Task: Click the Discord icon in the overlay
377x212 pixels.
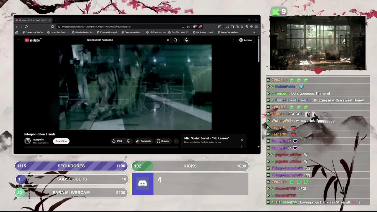Action: 143,184
